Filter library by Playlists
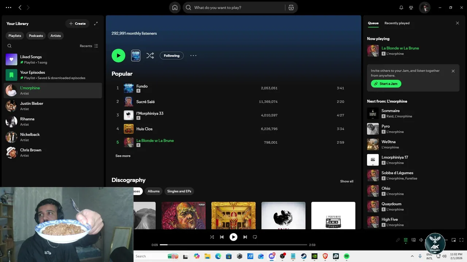Viewport: 467px width, 262px height. (x=15, y=36)
